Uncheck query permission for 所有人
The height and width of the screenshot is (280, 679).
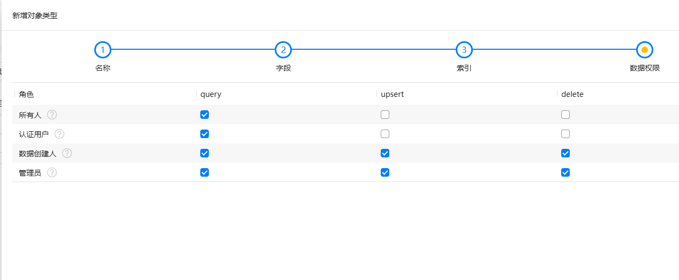tap(205, 115)
